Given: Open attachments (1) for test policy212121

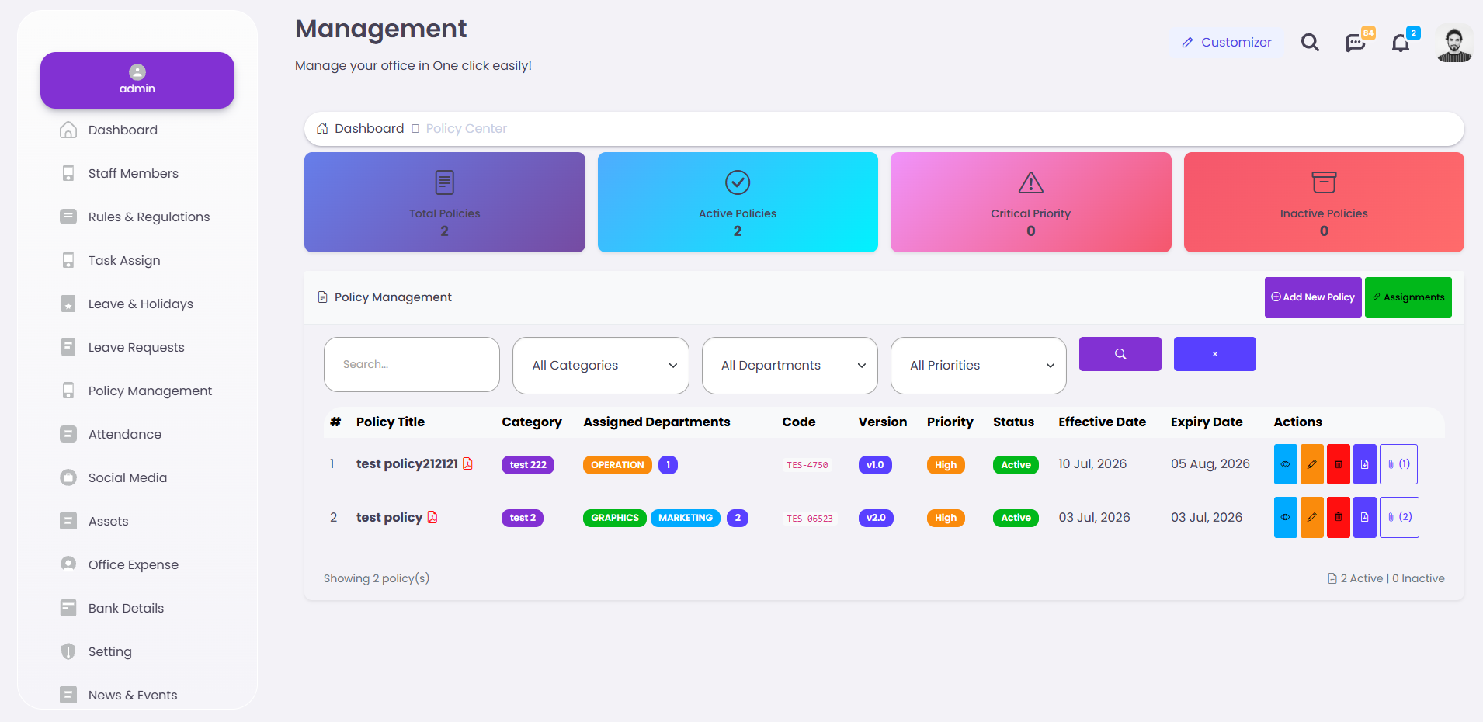Looking at the screenshot, I should tap(1399, 464).
